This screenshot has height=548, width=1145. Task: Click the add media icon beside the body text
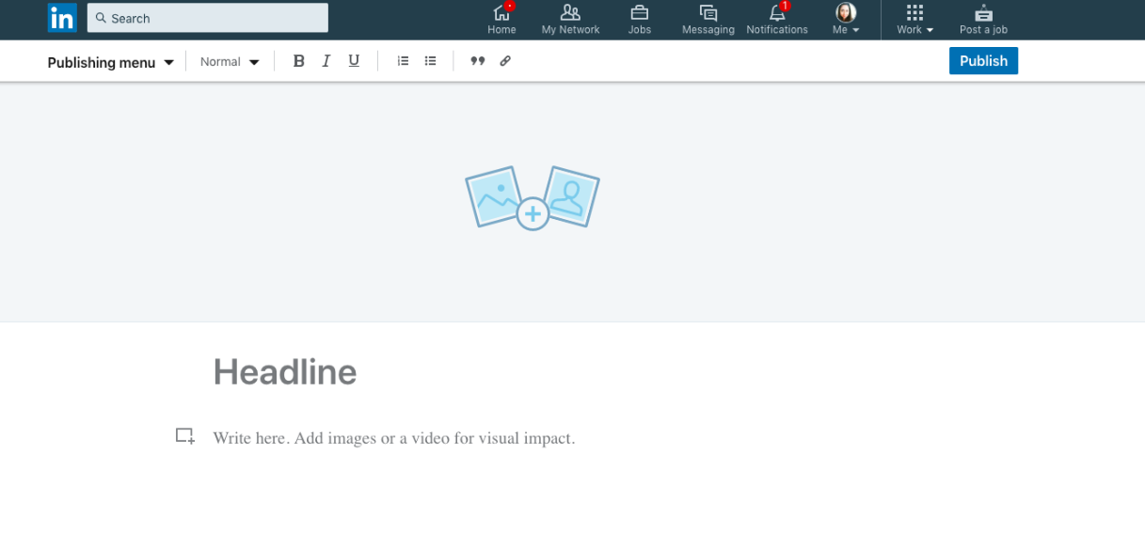tap(185, 436)
